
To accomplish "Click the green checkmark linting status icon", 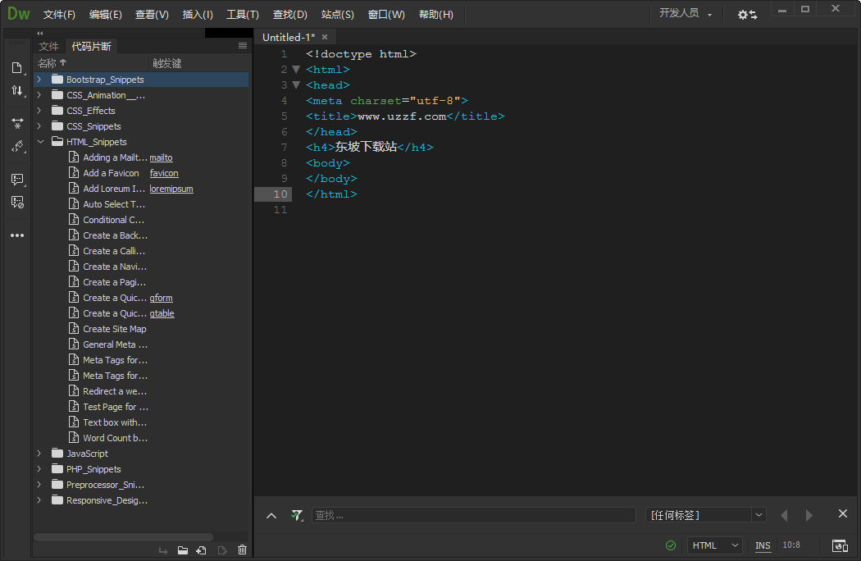I will (x=671, y=545).
